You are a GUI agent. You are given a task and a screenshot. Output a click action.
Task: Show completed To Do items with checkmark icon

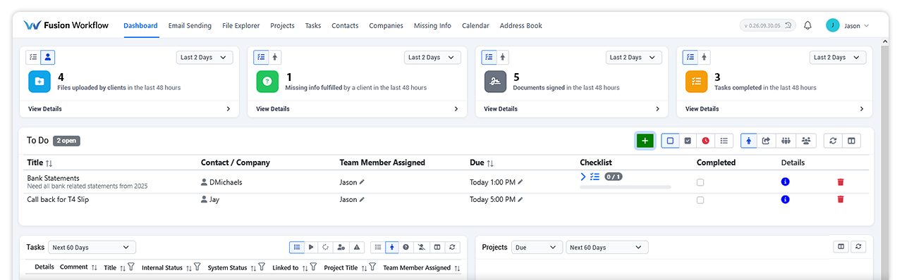pos(688,141)
